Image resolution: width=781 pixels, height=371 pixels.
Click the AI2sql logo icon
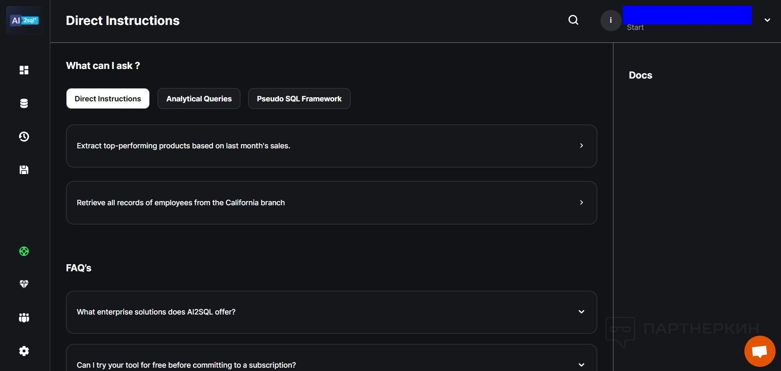click(24, 20)
